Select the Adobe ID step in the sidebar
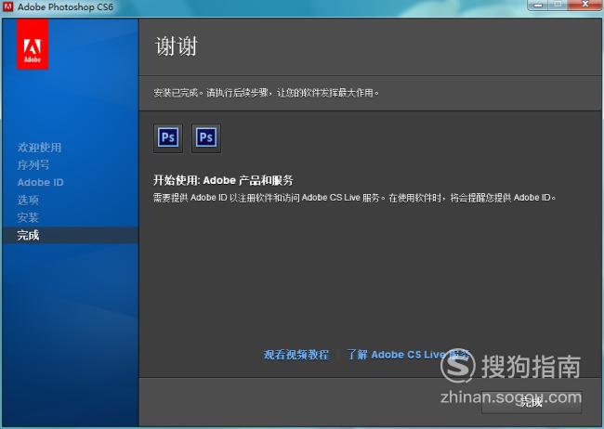This screenshot has height=429, width=604. pyautogui.click(x=41, y=182)
